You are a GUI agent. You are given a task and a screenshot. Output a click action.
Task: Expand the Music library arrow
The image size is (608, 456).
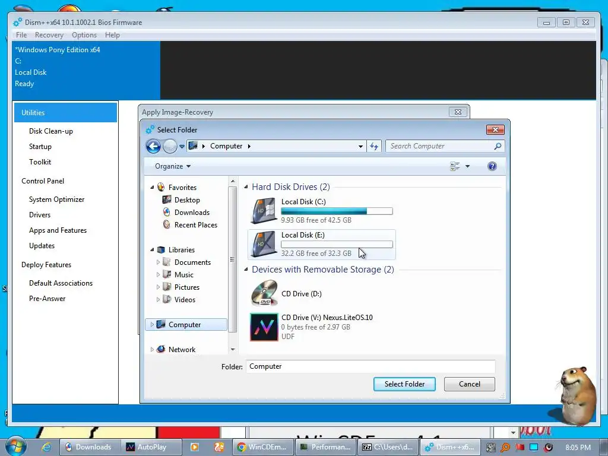(x=158, y=274)
